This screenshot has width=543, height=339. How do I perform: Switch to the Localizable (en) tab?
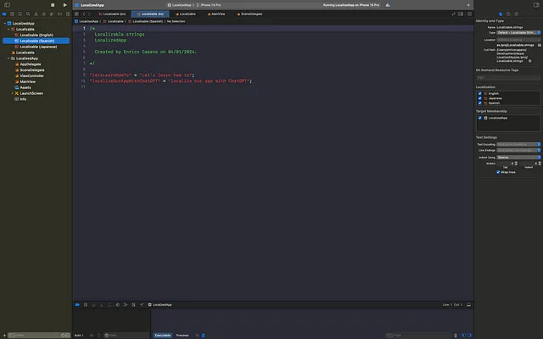pyautogui.click(x=112, y=14)
